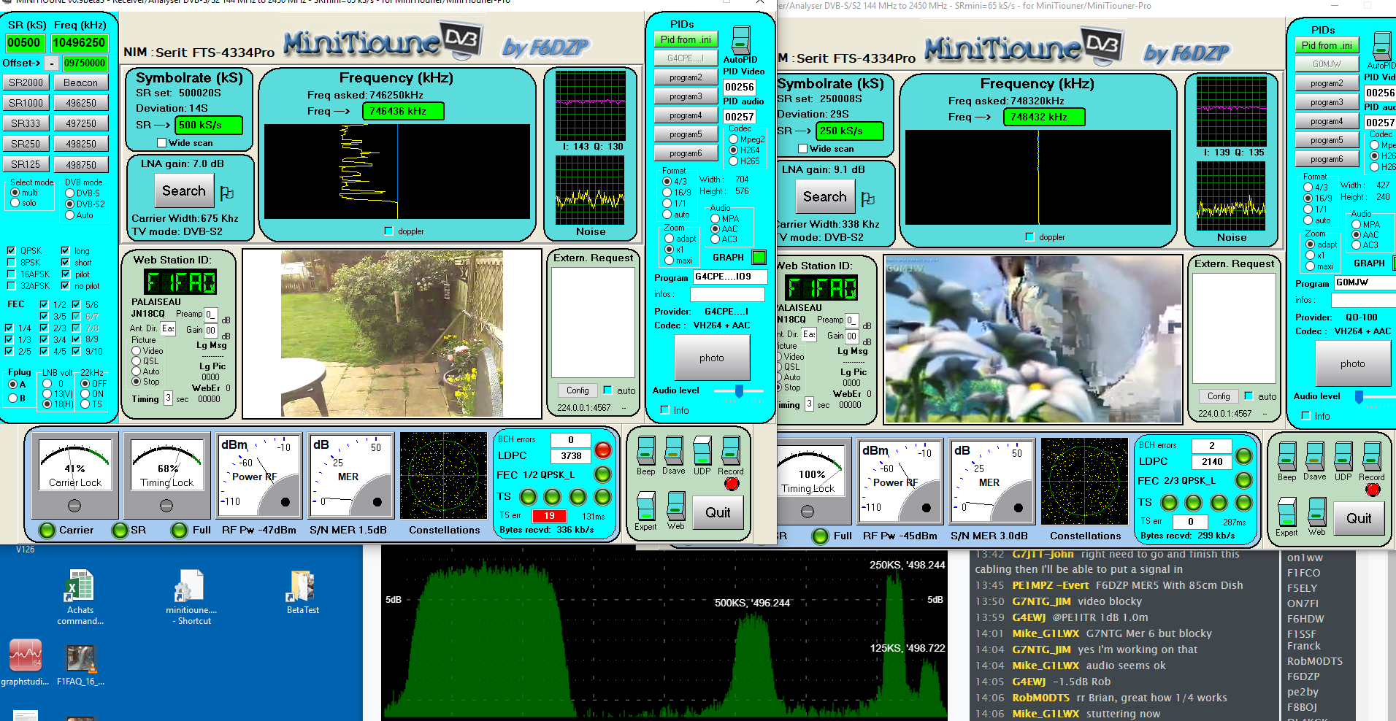Choose H265 codec in front window
The width and height of the screenshot is (1396, 721).
click(x=734, y=161)
